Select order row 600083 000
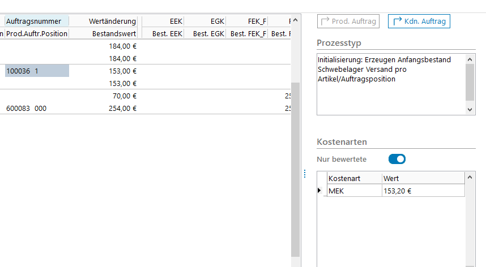This screenshot has width=486, height=267. 27,109
